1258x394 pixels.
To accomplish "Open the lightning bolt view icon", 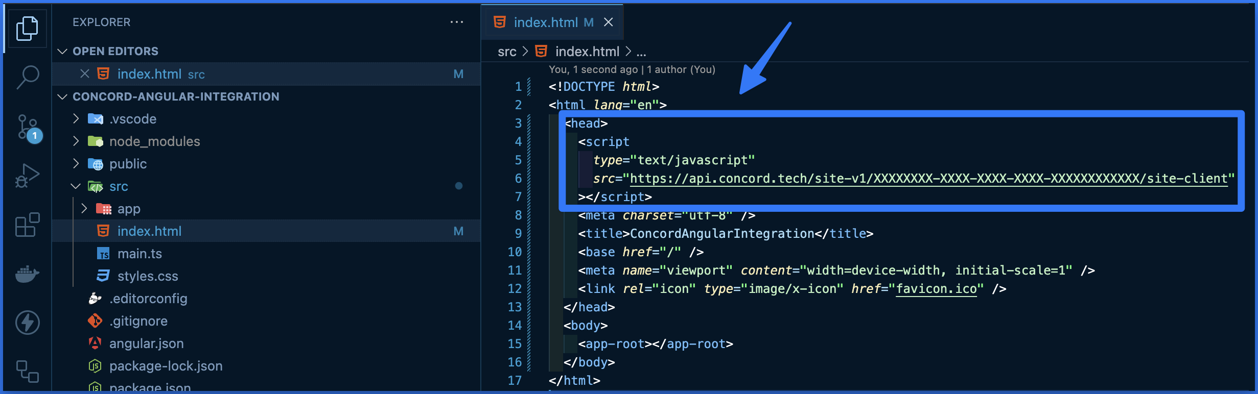I will pyautogui.click(x=27, y=323).
